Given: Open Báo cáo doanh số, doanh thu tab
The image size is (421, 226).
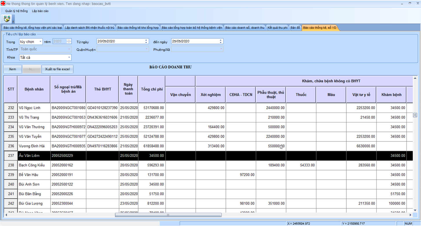Looking at the screenshot, I should [x=245, y=28].
